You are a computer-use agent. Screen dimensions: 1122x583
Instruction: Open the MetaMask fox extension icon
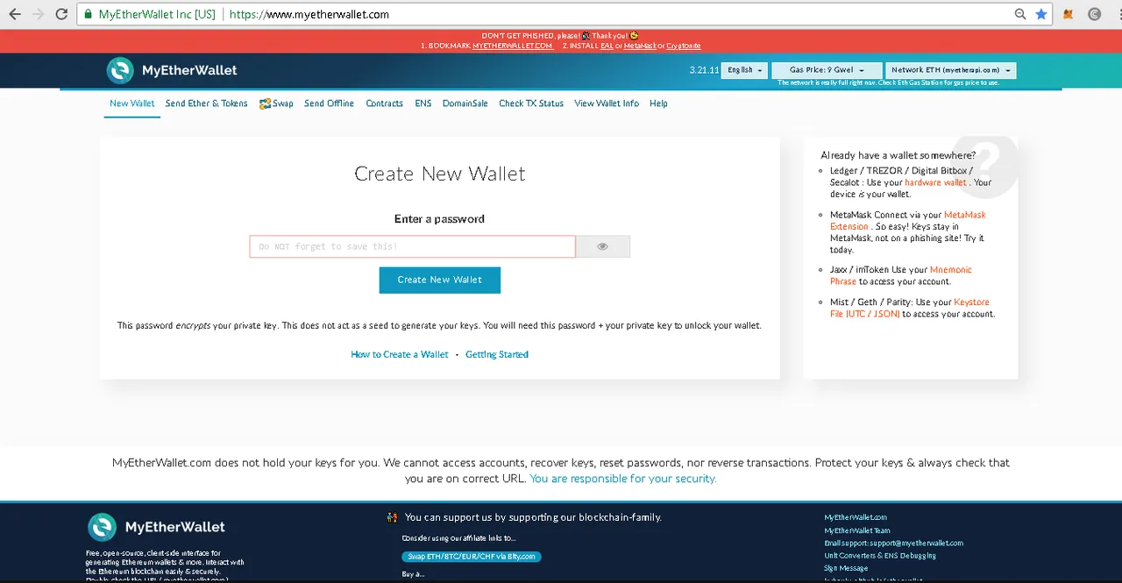pyautogui.click(x=1069, y=14)
